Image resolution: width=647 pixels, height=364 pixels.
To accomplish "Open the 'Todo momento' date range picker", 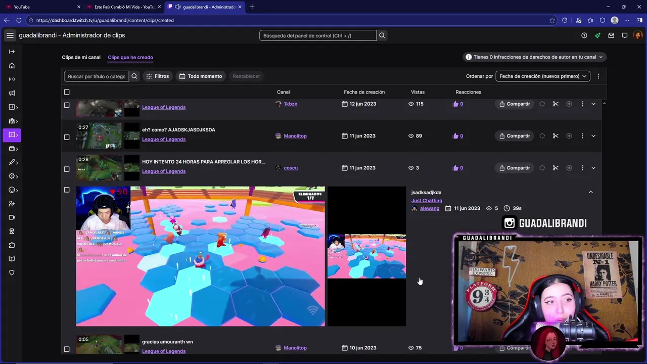I will click(x=201, y=76).
